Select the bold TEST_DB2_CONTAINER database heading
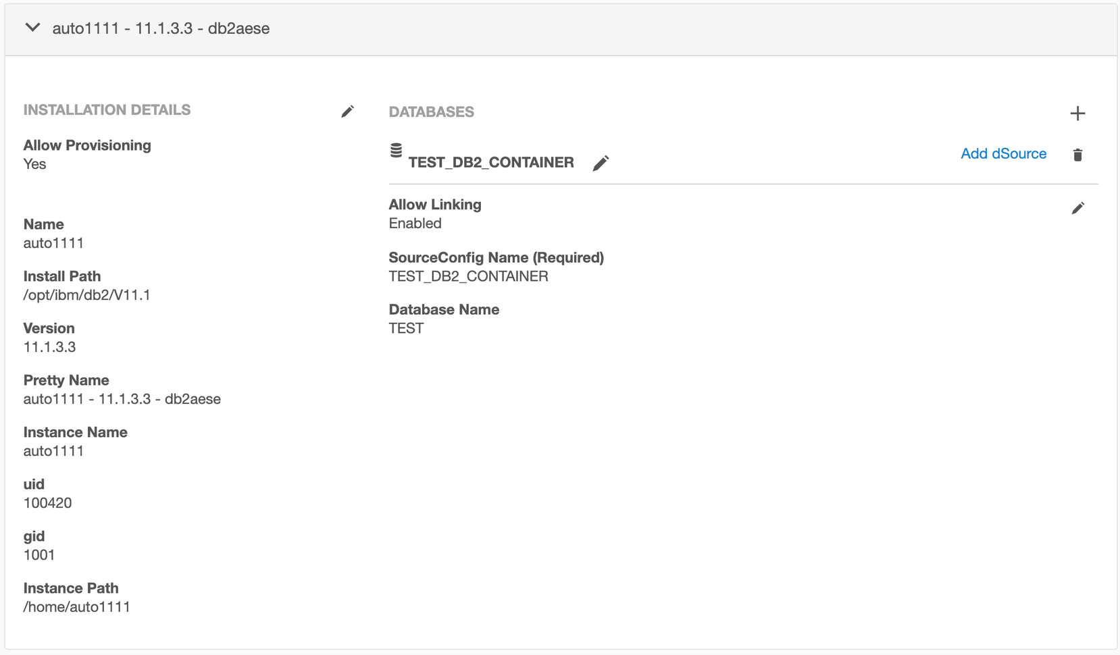The width and height of the screenshot is (1120, 655). point(491,163)
